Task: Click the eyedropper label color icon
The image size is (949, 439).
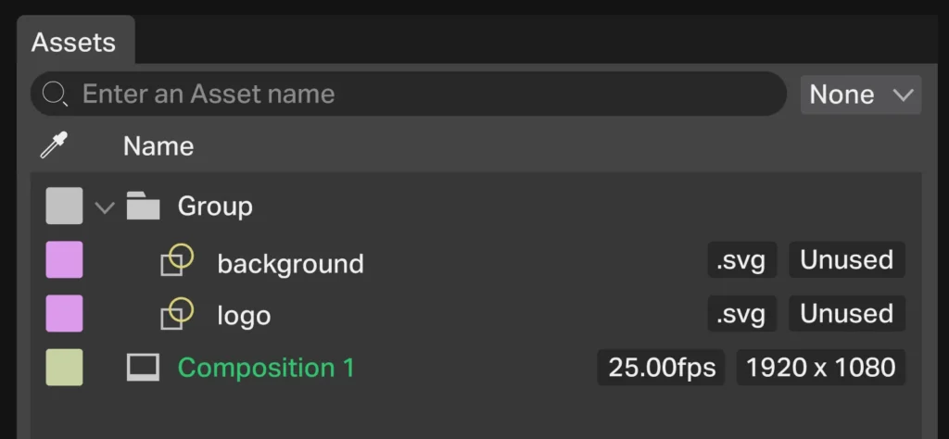Action: (x=54, y=145)
